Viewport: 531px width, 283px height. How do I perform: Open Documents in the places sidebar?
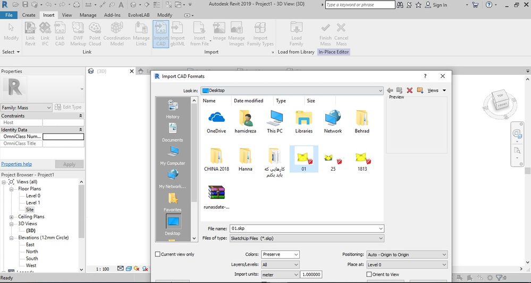(x=173, y=132)
